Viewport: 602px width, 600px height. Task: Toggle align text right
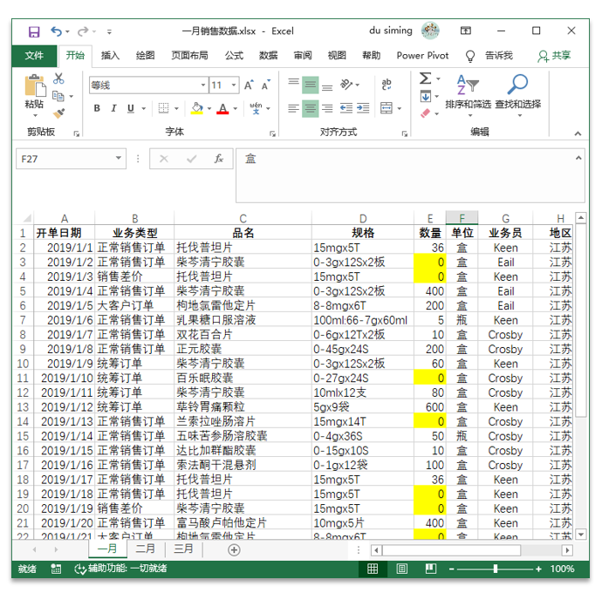(327, 109)
